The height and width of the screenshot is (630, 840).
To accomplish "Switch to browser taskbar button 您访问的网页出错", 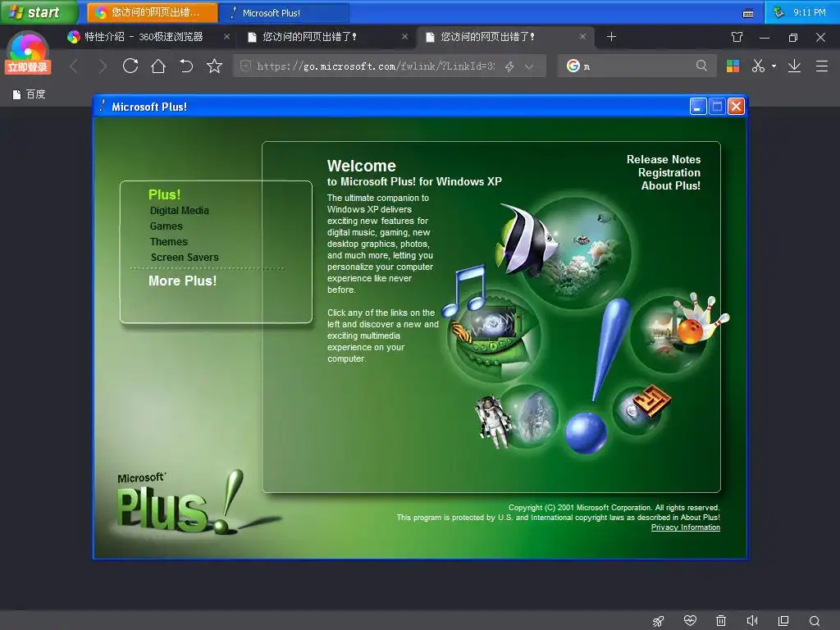I will [x=153, y=12].
